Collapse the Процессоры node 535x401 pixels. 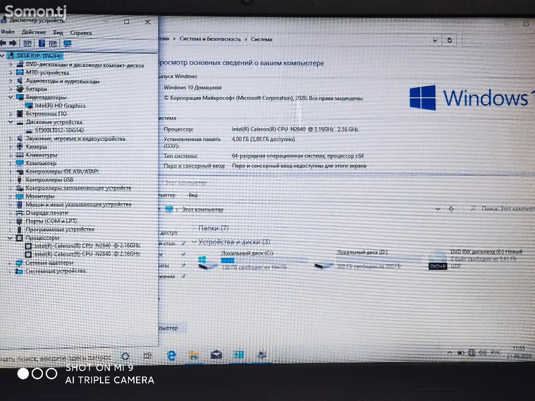pos(10,238)
